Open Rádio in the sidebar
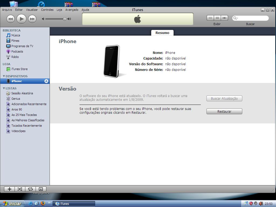The height and width of the screenshot is (207, 276). tap(25, 57)
